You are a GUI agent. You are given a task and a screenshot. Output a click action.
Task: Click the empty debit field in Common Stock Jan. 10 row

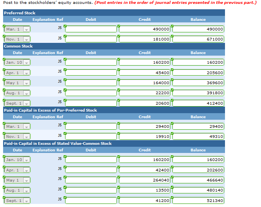pos(91,63)
